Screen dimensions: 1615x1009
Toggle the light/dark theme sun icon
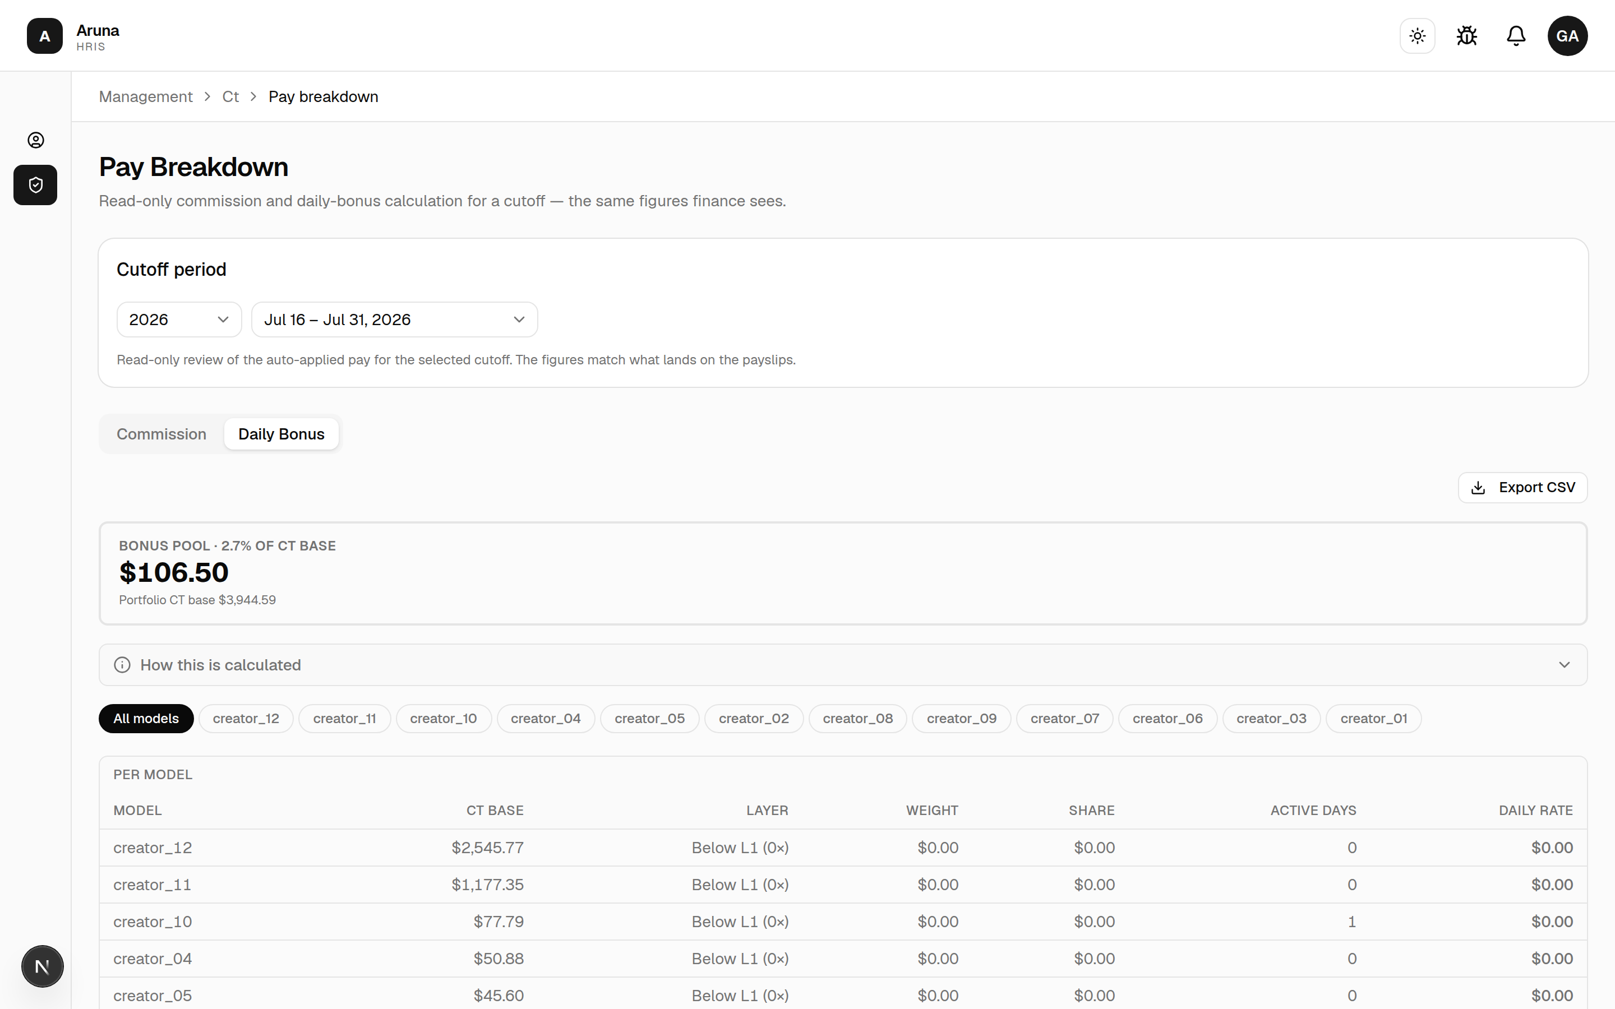(x=1418, y=35)
